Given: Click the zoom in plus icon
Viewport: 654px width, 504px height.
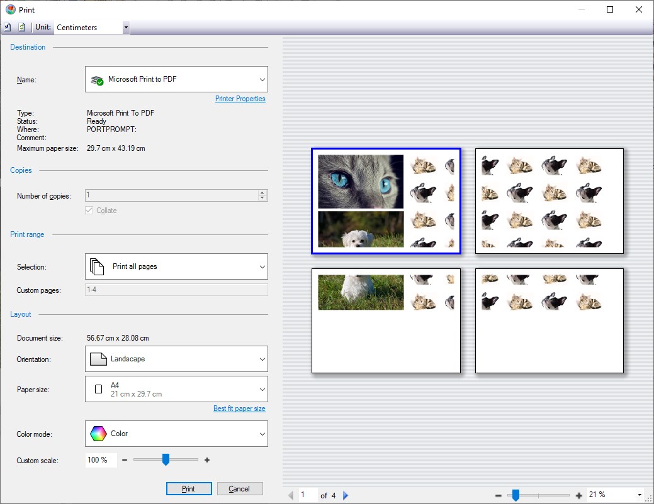Looking at the screenshot, I should 578,495.
